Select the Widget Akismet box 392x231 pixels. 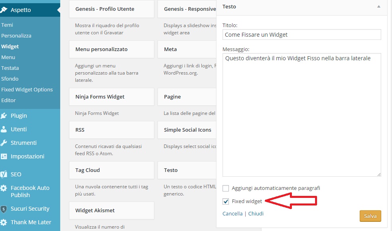[x=112, y=211]
